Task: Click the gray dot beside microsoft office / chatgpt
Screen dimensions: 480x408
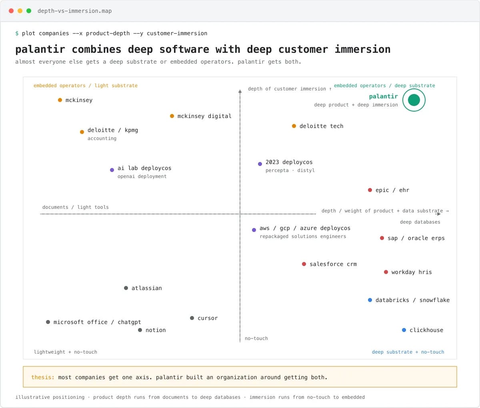Action: pyautogui.click(x=48, y=322)
